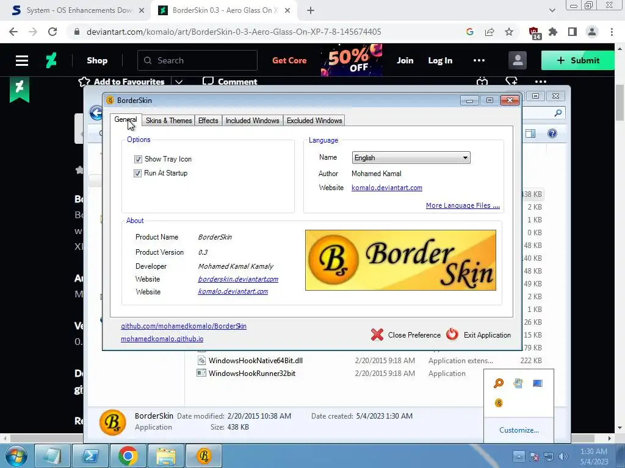
Task: Open komalo.deviantart.com link in About section
Action: 233,292
